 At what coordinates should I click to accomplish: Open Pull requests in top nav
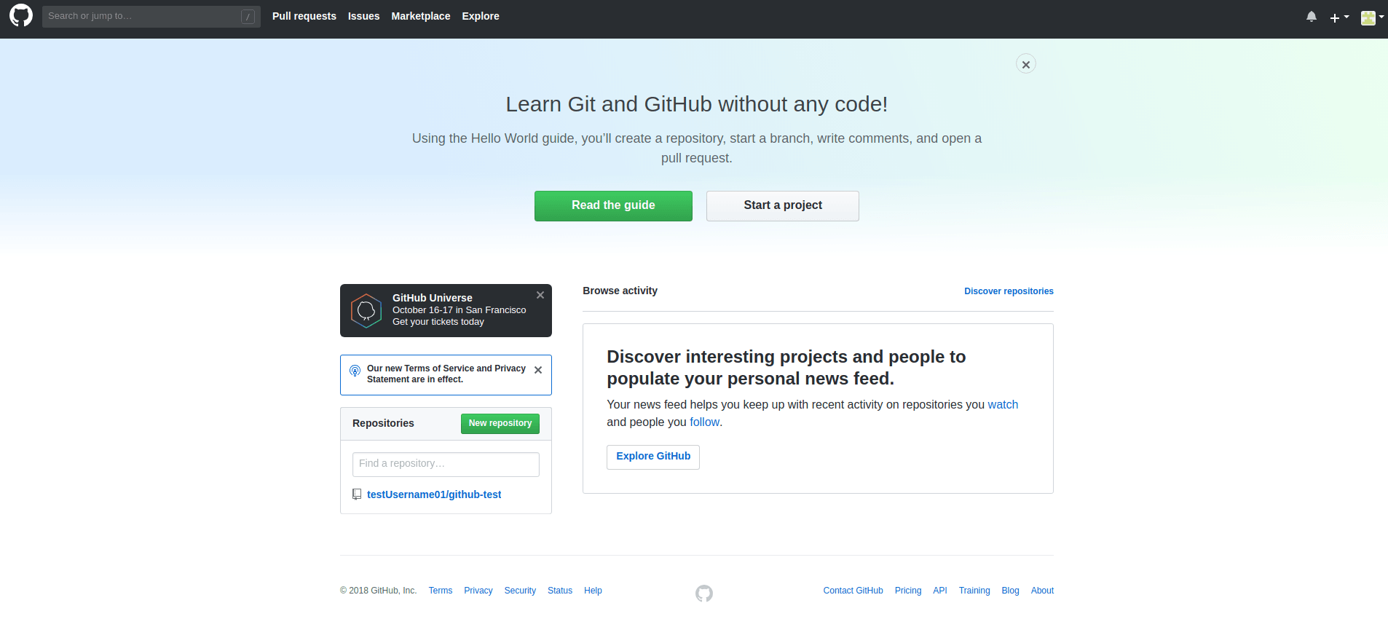(304, 16)
